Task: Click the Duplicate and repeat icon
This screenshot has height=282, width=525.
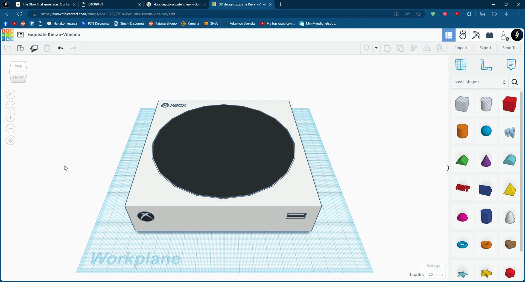Action: 34,48
